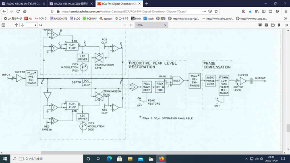Show more bookmarks overflow chevron
This screenshot has width=290, height=163.
pos(285,18)
